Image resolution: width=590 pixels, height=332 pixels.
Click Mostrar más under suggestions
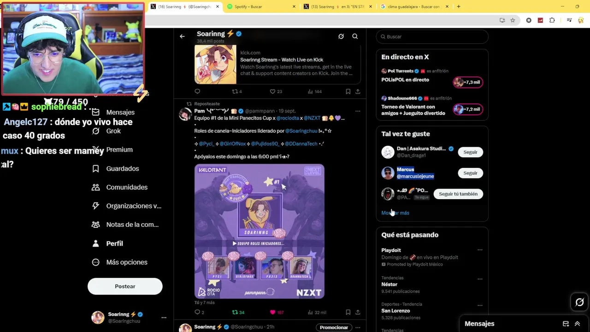395,213
